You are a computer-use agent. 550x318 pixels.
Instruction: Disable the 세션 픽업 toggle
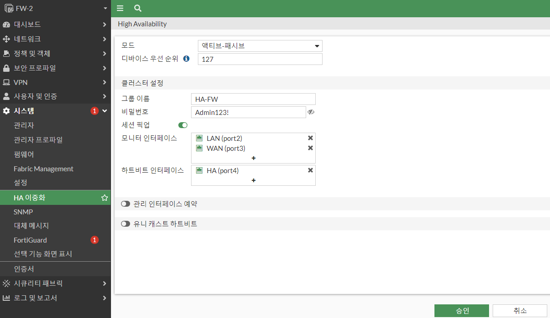click(183, 125)
